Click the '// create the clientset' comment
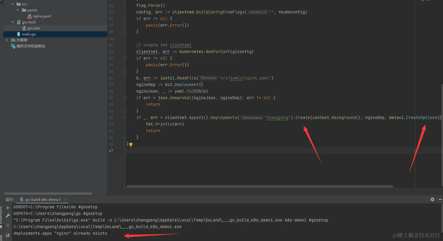The width and height of the screenshot is (443, 241). [x=164, y=45]
